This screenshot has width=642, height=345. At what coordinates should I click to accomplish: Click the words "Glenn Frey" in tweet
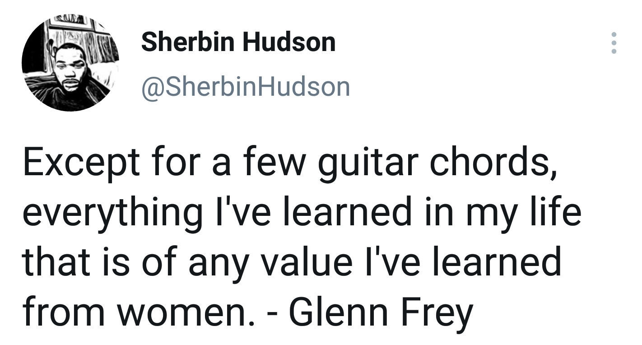coord(381,311)
